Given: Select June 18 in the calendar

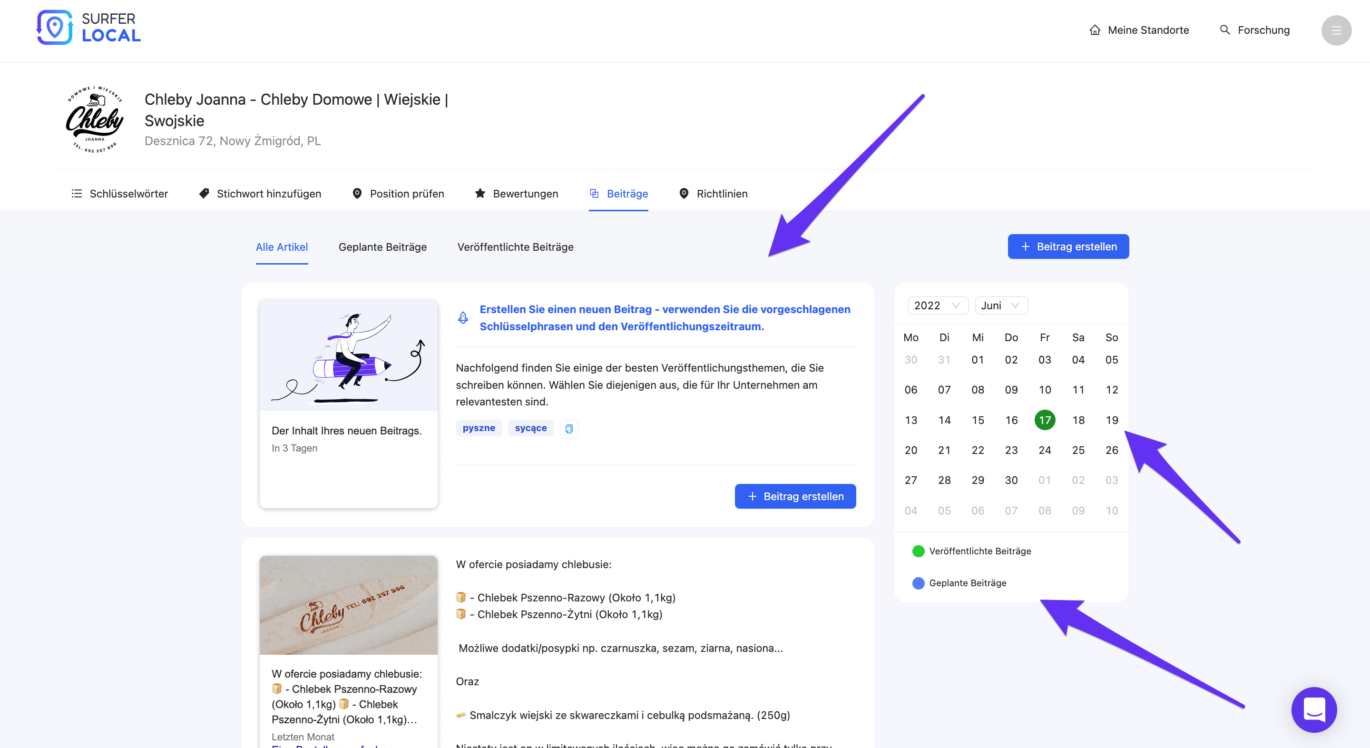Looking at the screenshot, I should coord(1077,420).
